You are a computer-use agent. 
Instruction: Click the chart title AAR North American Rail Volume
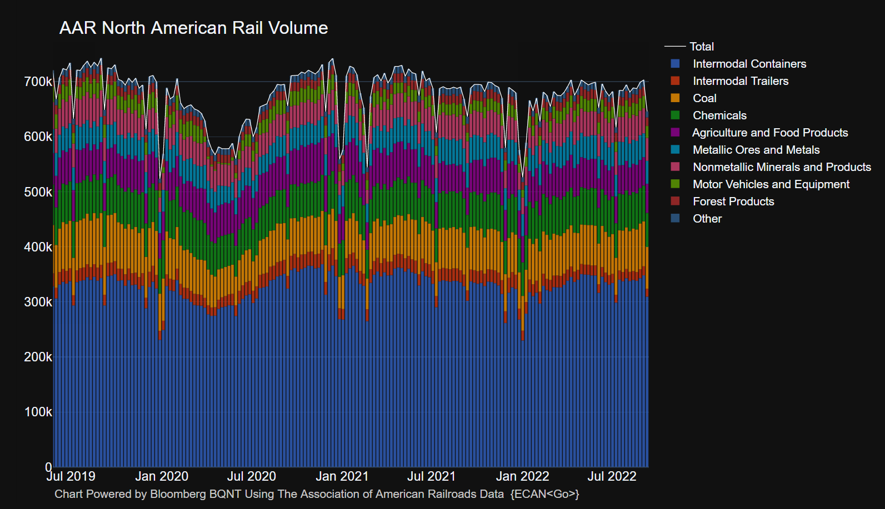[x=193, y=28]
